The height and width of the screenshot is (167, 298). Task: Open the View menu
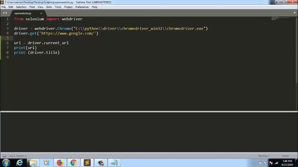(41, 7)
